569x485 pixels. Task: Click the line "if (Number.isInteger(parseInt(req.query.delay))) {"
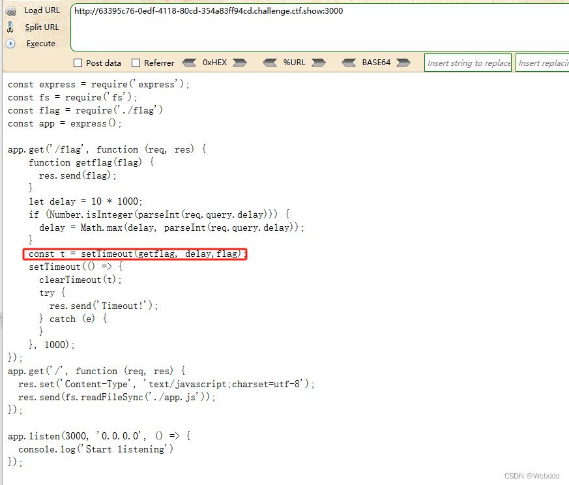(159, 214)
